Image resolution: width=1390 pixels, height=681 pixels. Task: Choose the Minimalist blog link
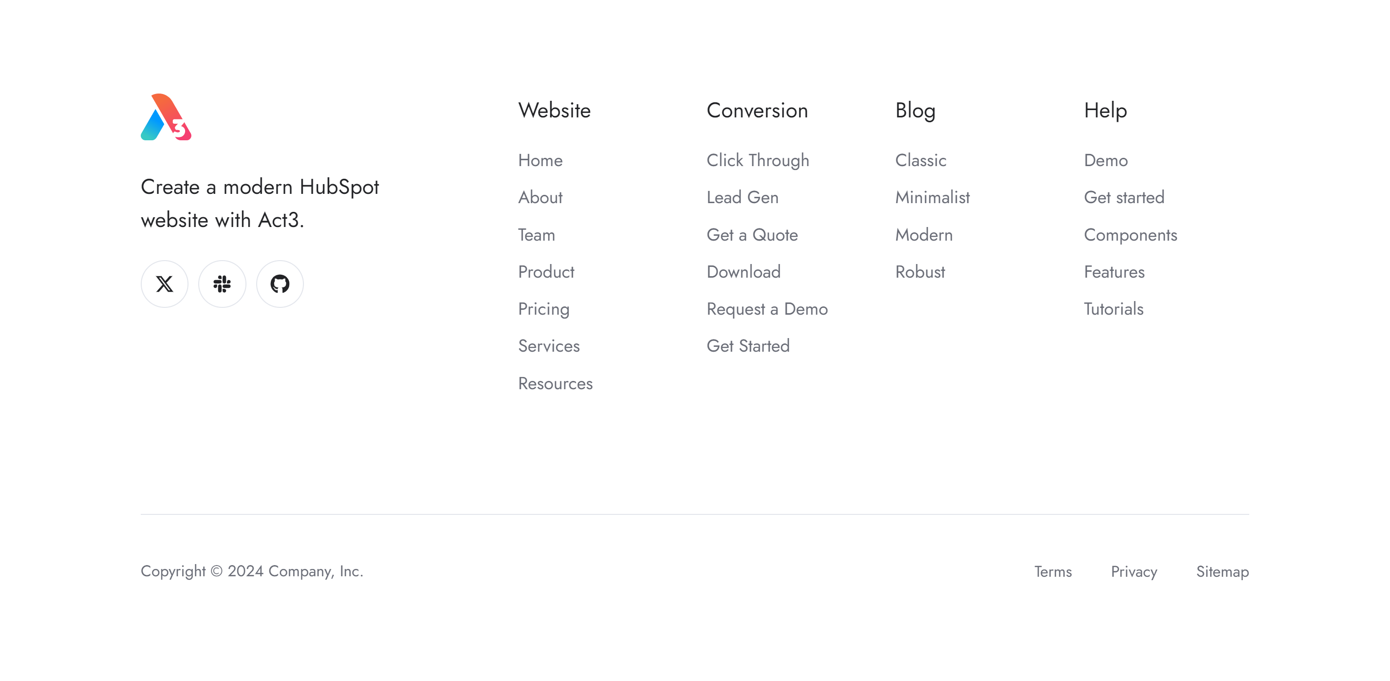(x=932, y=197)
